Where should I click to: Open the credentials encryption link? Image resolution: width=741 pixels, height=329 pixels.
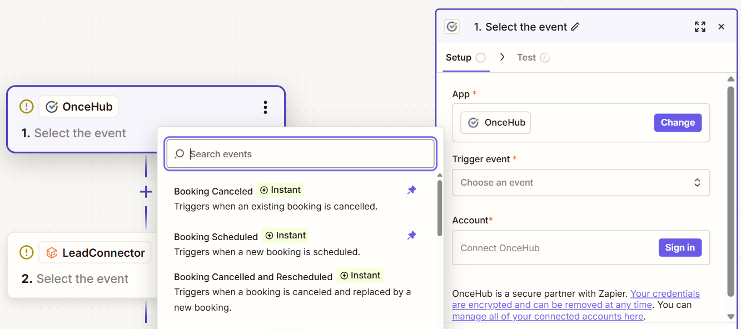(x=576, y=299)
